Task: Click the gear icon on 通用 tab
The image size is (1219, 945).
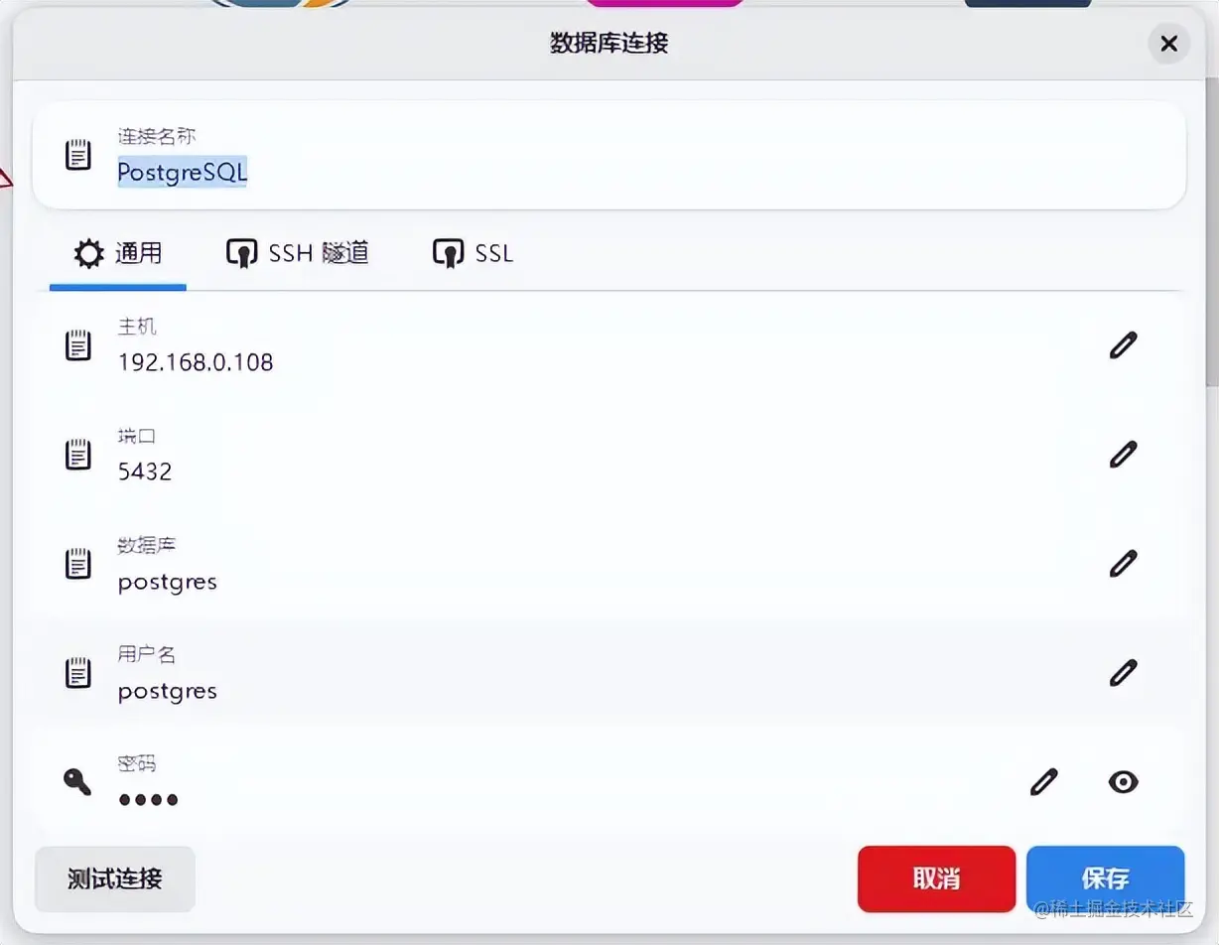Action: click(89, 253)
